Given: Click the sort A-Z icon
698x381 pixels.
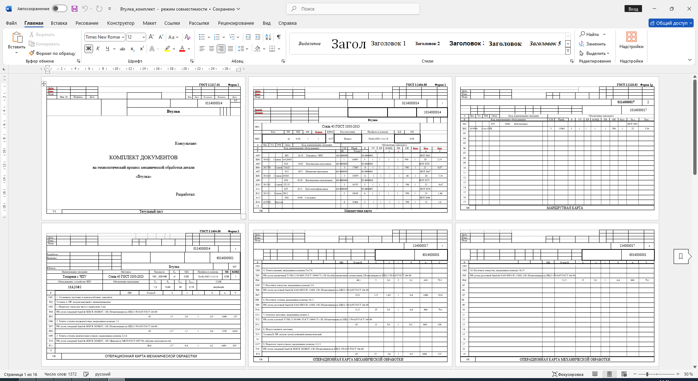Looking at the screenshot, I should [x=268, y=37].
